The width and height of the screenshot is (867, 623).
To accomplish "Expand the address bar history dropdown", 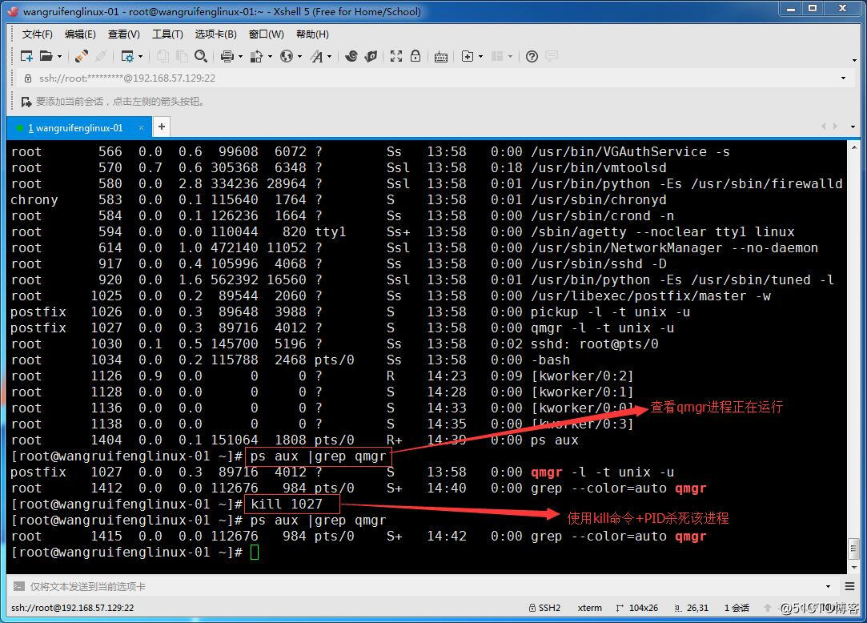I will point(843,78).
